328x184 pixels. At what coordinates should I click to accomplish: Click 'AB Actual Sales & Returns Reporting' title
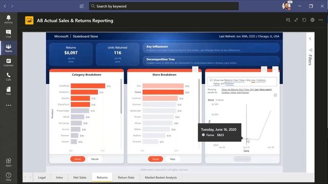(75, 20)
